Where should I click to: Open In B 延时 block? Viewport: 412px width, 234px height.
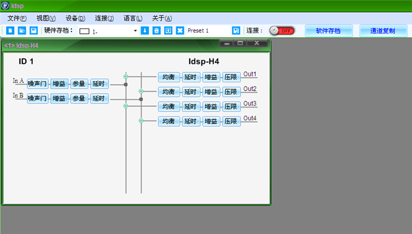click(99, 99)
